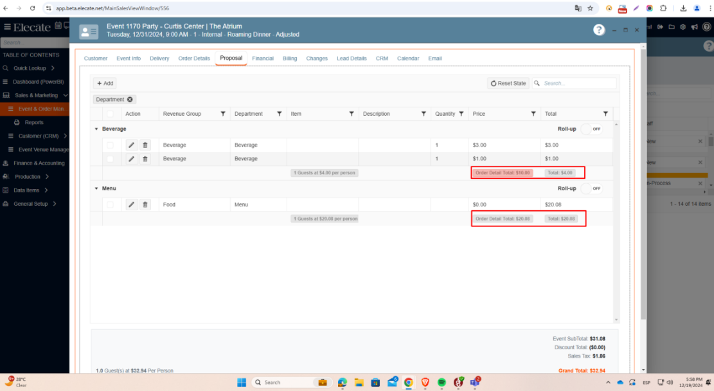This screenshot has width=714, height=391.
Task: Delete the $3.00 Beverage row with trash icon
Action: pos(145,145)
